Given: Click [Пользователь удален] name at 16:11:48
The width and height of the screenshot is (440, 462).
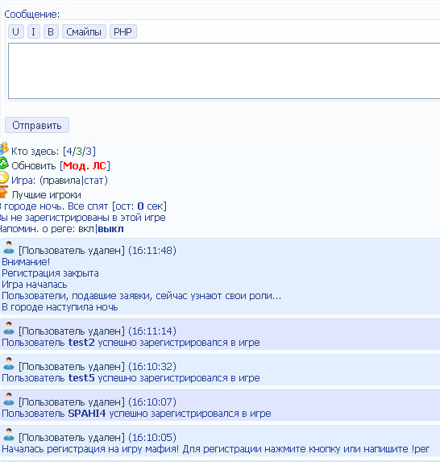Looking at the screenshot, I should pos(72,251).
